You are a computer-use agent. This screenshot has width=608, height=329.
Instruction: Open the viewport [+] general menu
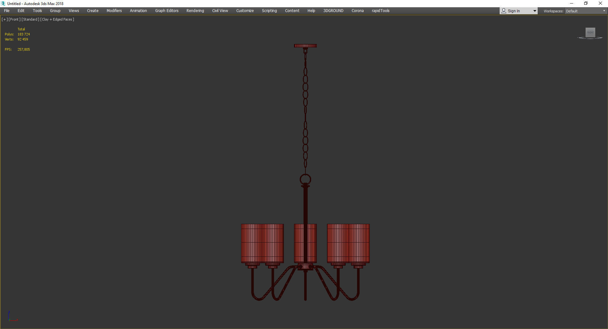(5, 19)
